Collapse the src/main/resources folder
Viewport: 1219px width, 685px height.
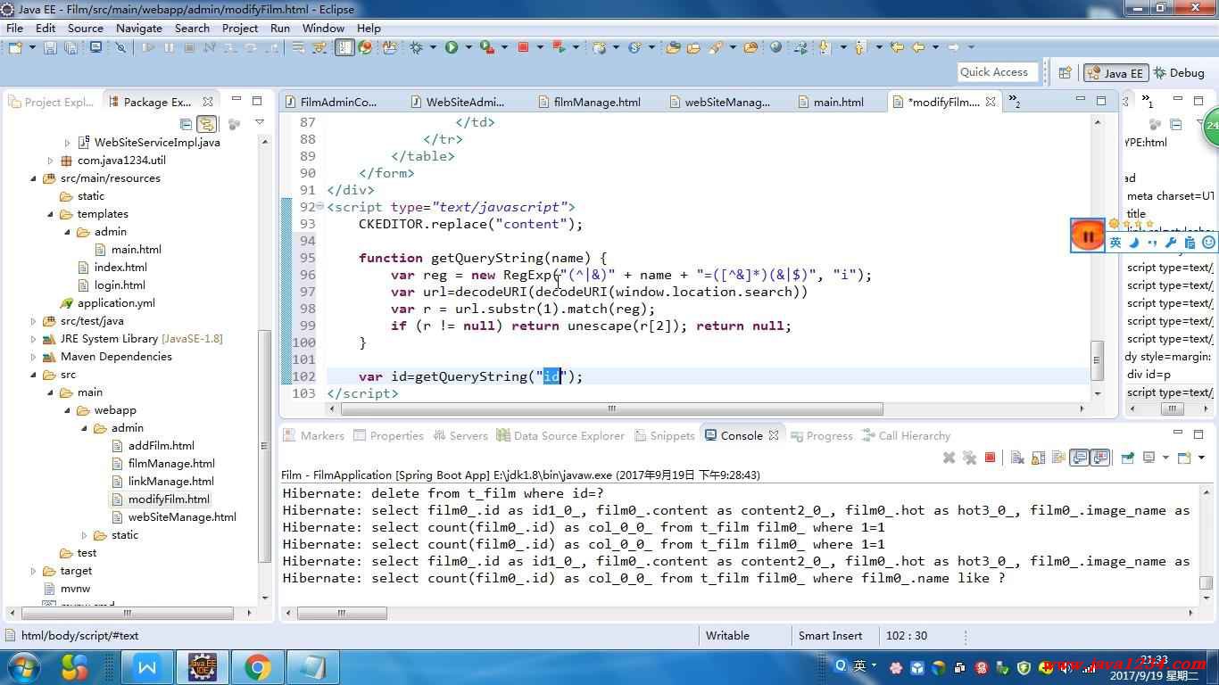(34, 178)
